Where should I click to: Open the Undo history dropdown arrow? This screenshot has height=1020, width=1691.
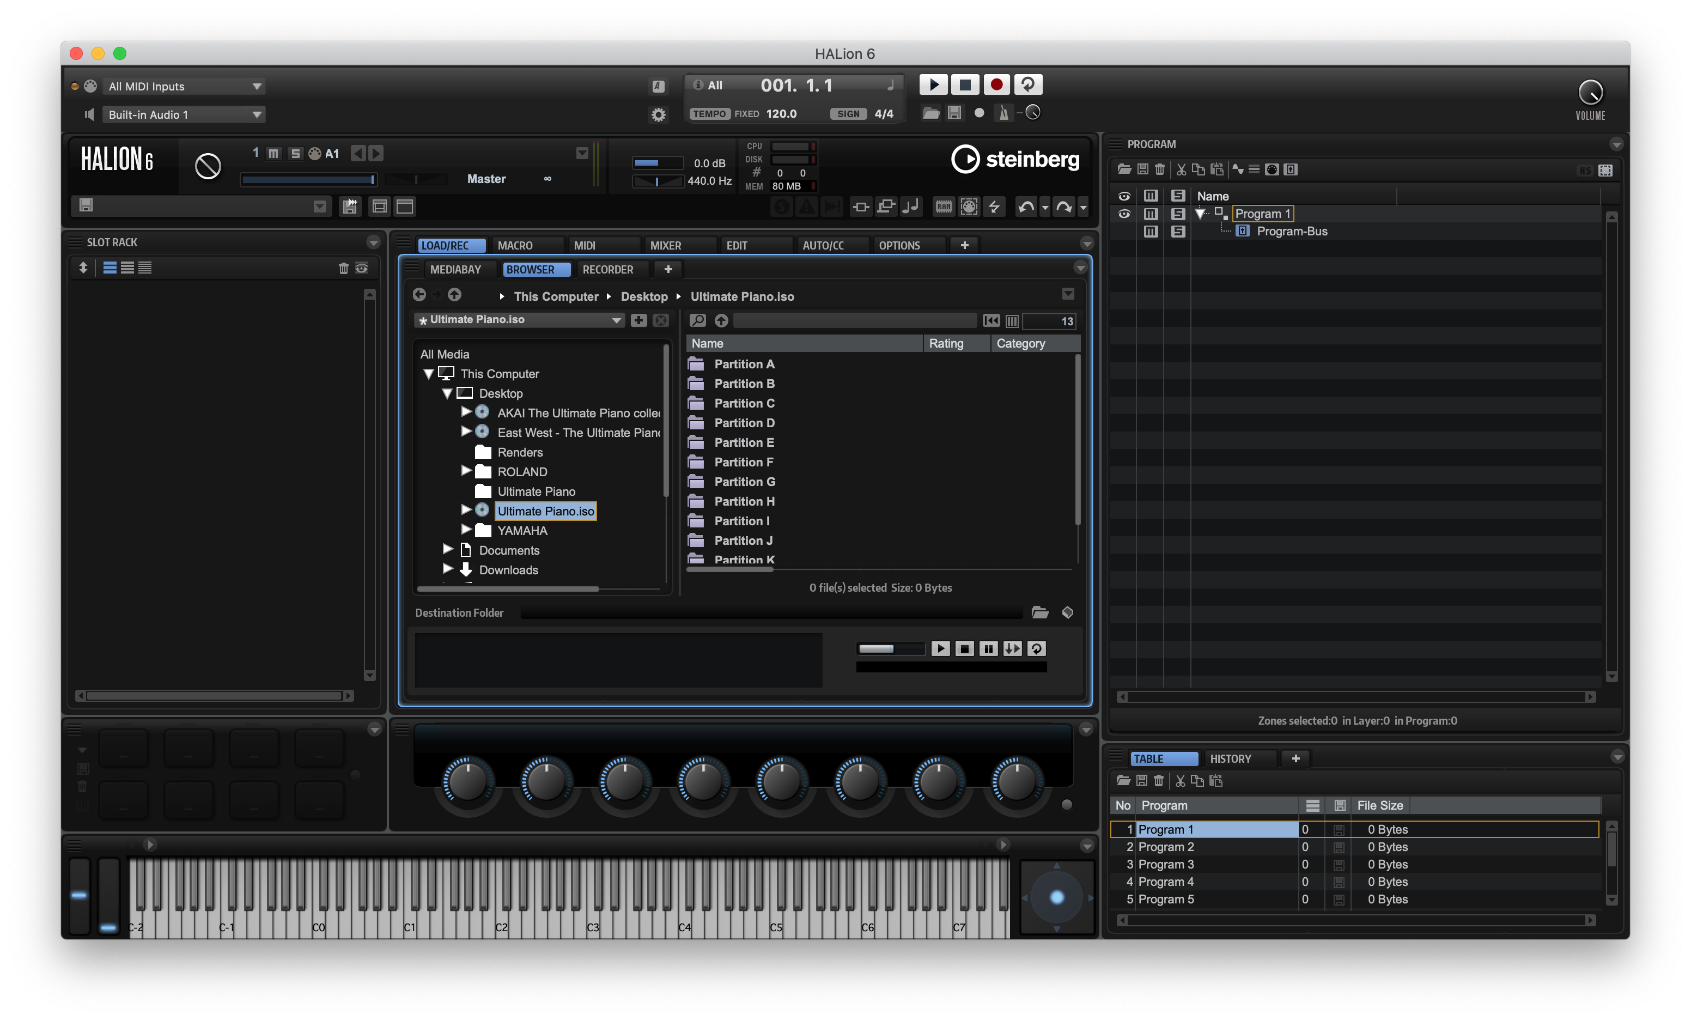[x=1044, y=207]
